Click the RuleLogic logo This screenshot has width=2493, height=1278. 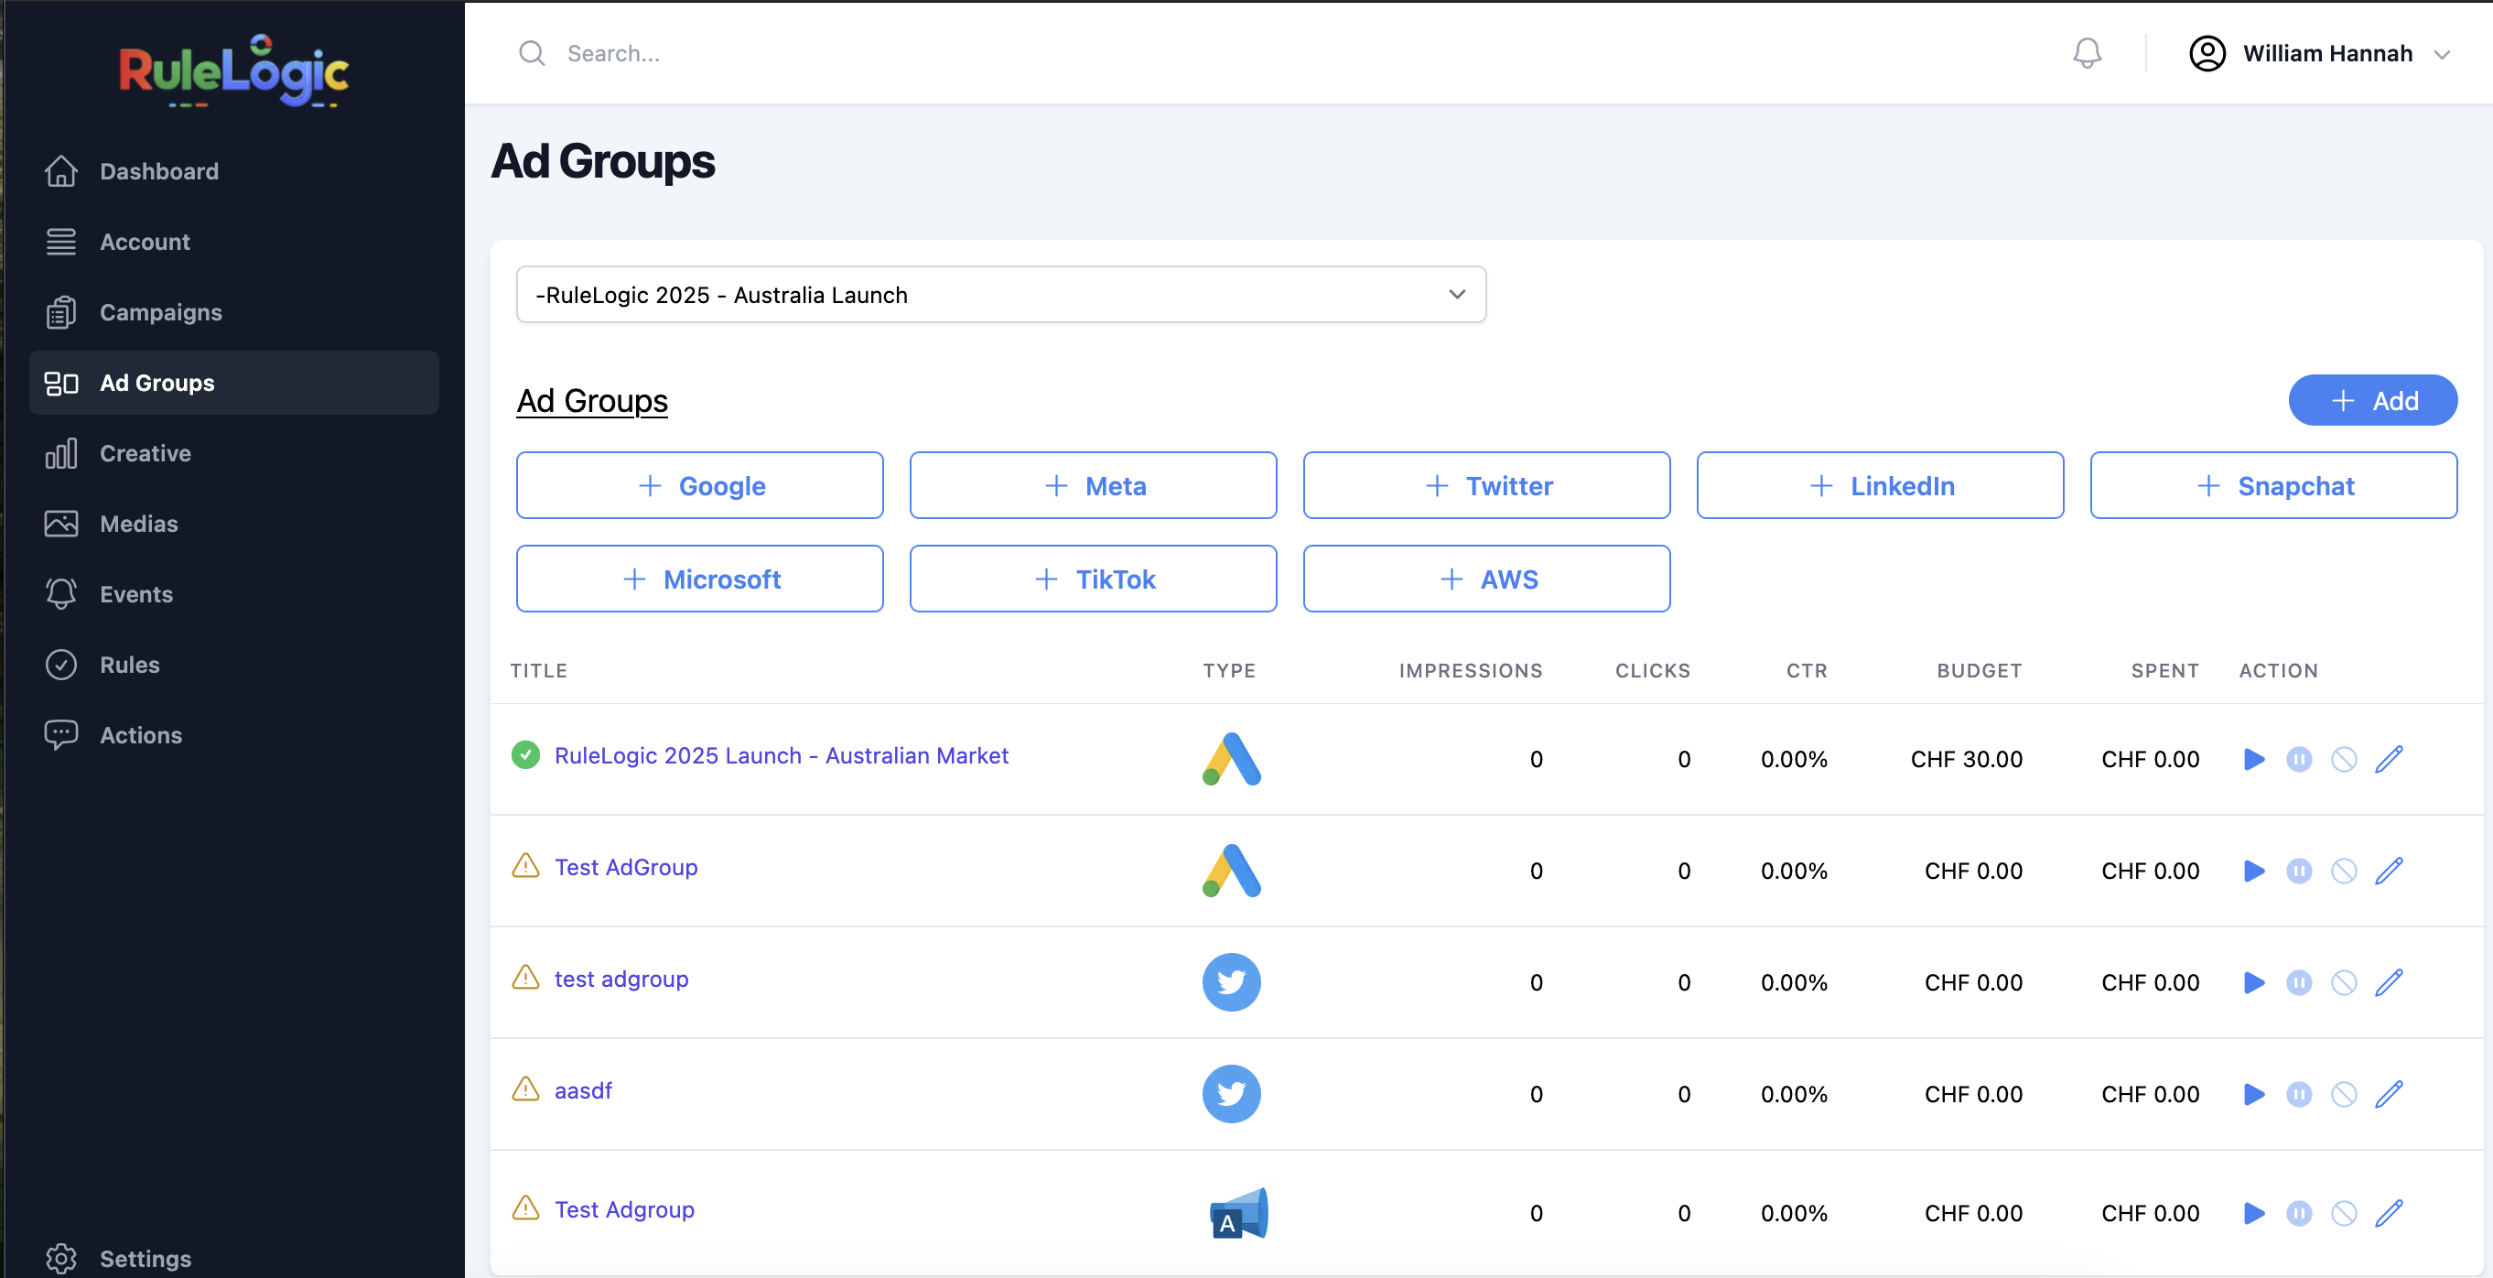[x=234, y=70]
